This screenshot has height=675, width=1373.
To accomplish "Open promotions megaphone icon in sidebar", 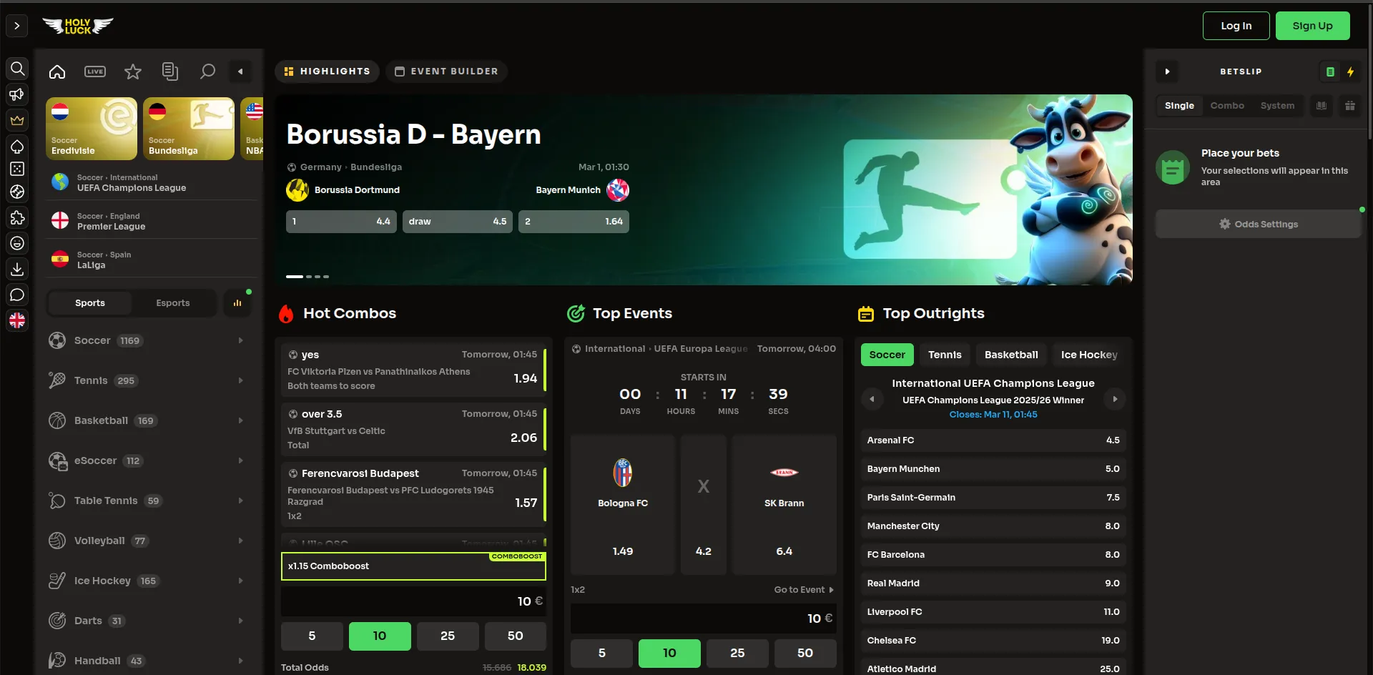I will pos(17,94).
